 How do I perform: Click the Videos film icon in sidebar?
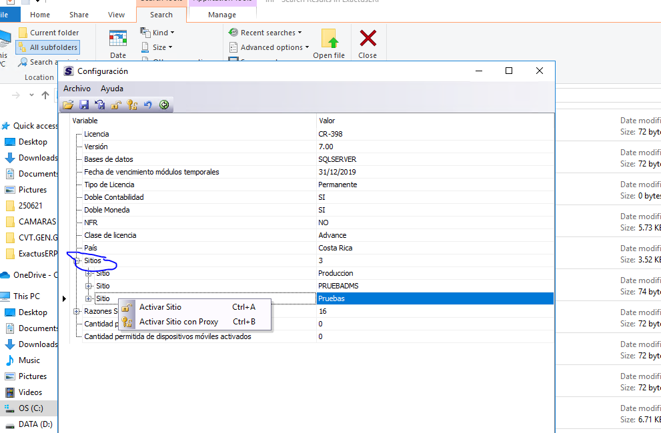[10, 392]
